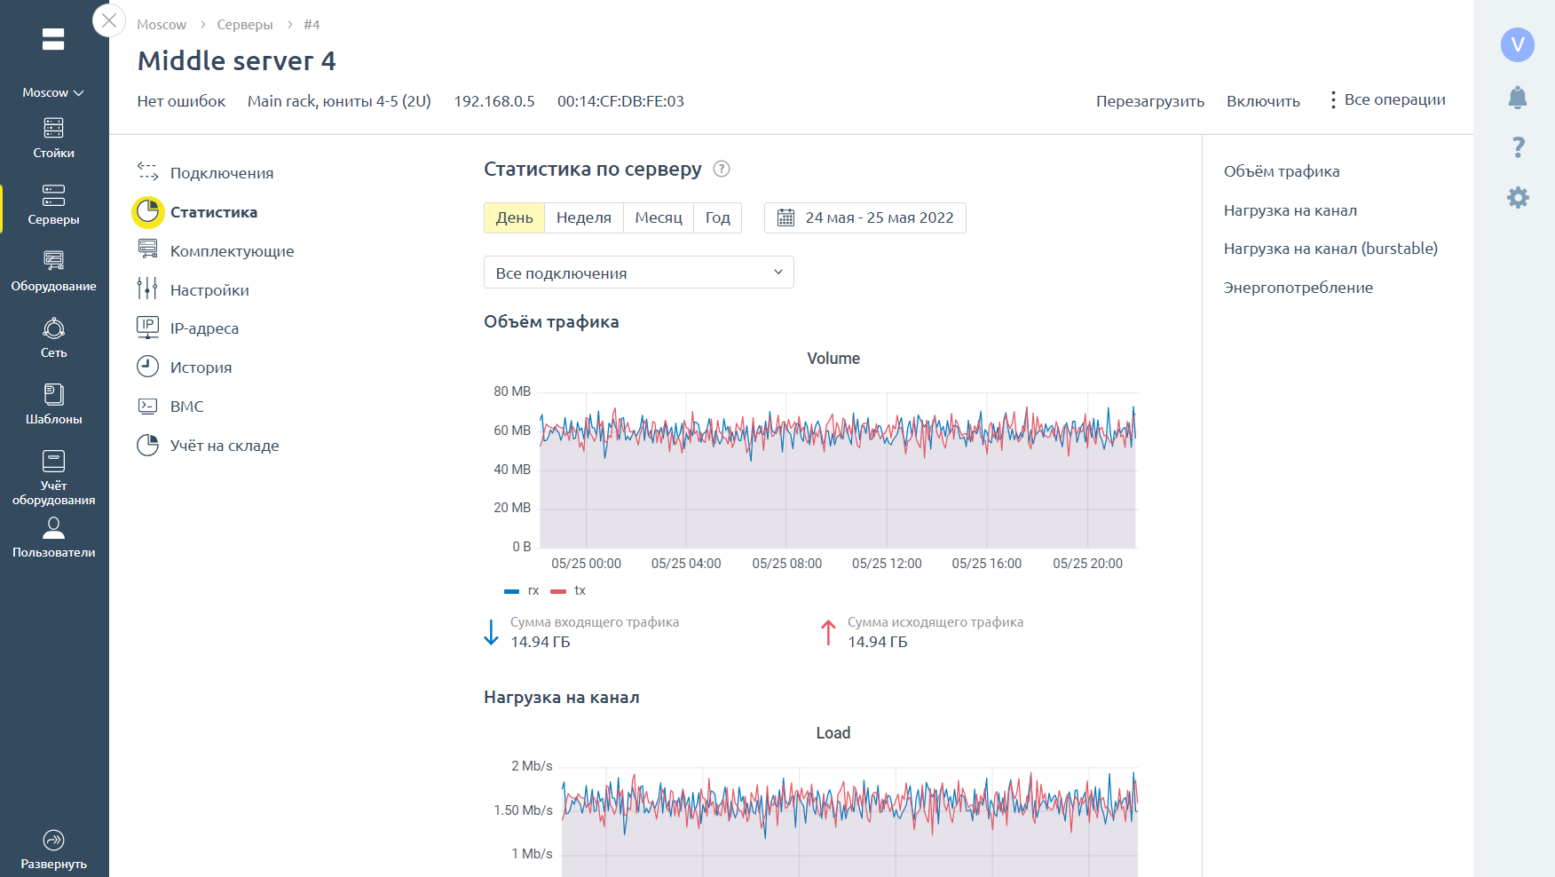Screen dimensions: 1555x877
Task: Switch the period to Неделя
Action: tap(583, 217)
